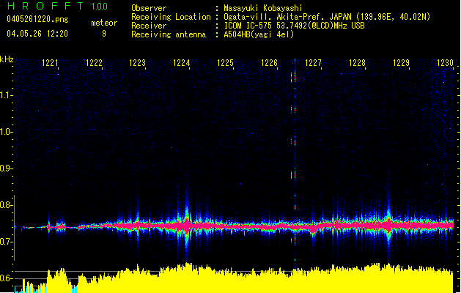Click the 0.6 kHz frequency label
The image size is (461, 293).
tap(6, 278)
